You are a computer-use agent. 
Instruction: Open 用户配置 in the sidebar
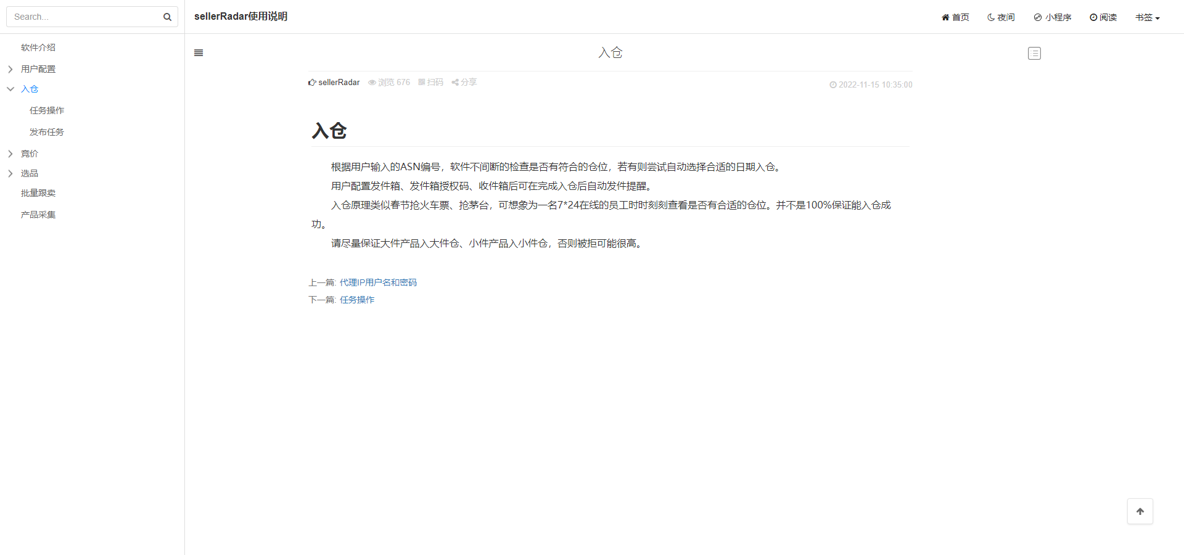tap(38, 69)
